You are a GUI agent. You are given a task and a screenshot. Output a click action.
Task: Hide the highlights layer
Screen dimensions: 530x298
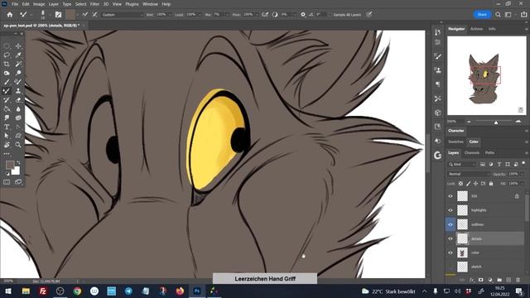450,210
